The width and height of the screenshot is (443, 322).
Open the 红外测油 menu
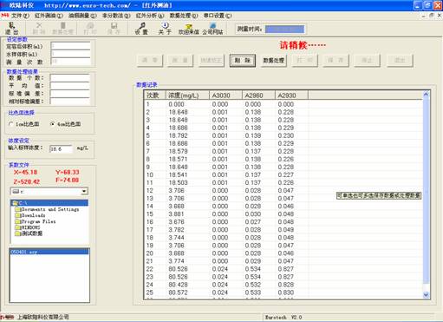pos(49,16)
